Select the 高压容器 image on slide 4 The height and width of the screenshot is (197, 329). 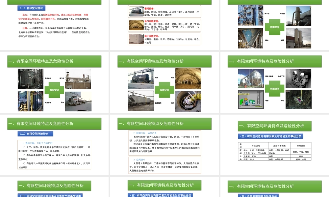click(x=31, y=79)
